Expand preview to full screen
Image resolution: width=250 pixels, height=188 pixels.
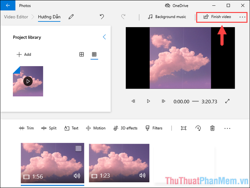tap(227, 101)
